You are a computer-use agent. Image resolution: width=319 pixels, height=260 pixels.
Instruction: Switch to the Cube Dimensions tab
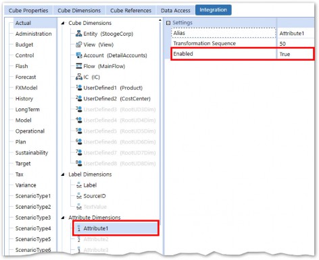[x=79, y=10]
